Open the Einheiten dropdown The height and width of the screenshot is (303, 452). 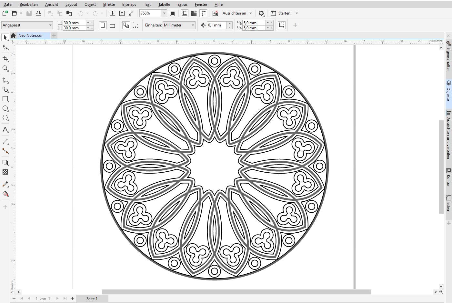[x=193, y=25]
